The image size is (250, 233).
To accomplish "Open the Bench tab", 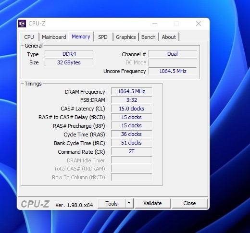I will 149,37.
